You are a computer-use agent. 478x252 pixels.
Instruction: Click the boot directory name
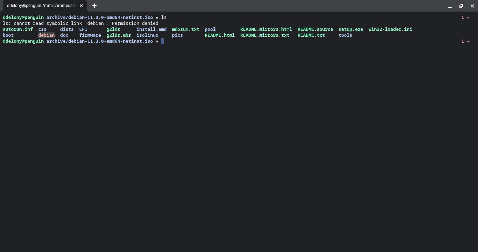[x=8, y=35]
